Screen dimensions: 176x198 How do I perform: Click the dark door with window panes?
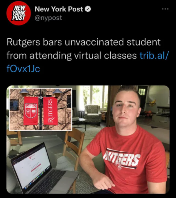click(143, 97)
